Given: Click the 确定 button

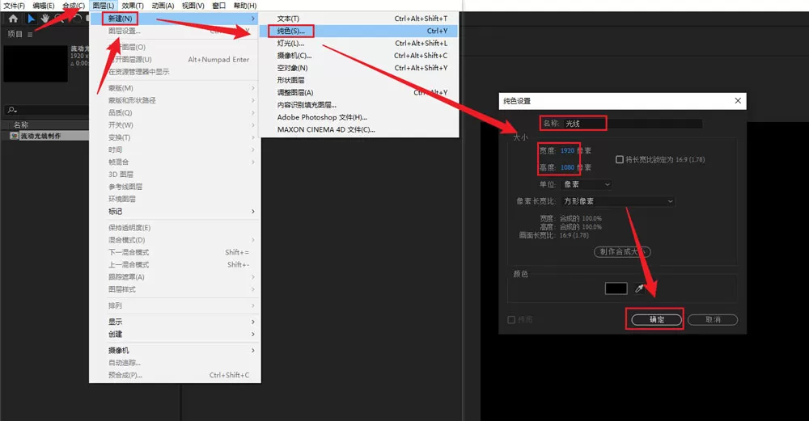Looking at the screenshot, I should (656, 320).
